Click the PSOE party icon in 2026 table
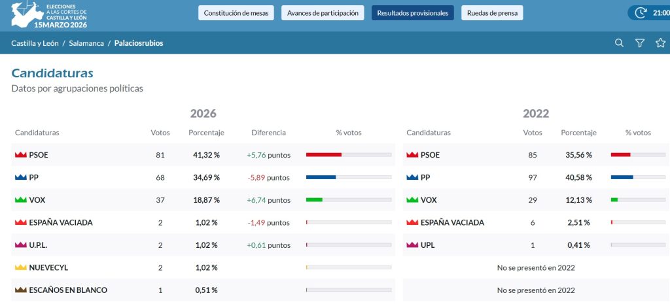670x306 pixels. click(20, 155)
